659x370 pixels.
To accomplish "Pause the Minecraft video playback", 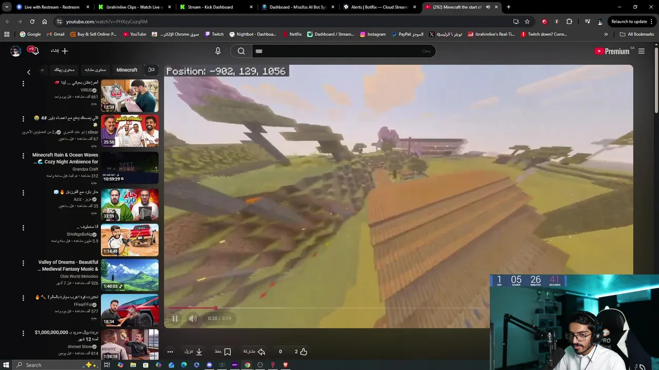I will (175, 319).
